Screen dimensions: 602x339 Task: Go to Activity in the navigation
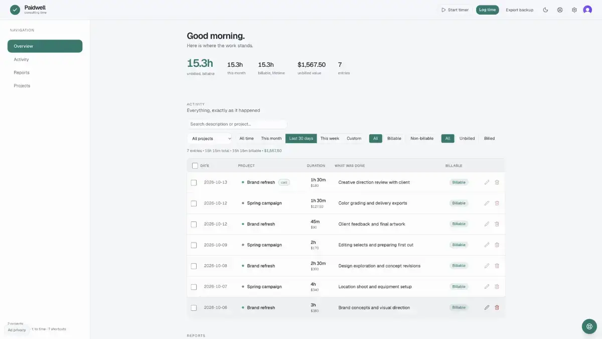(45, 59)
